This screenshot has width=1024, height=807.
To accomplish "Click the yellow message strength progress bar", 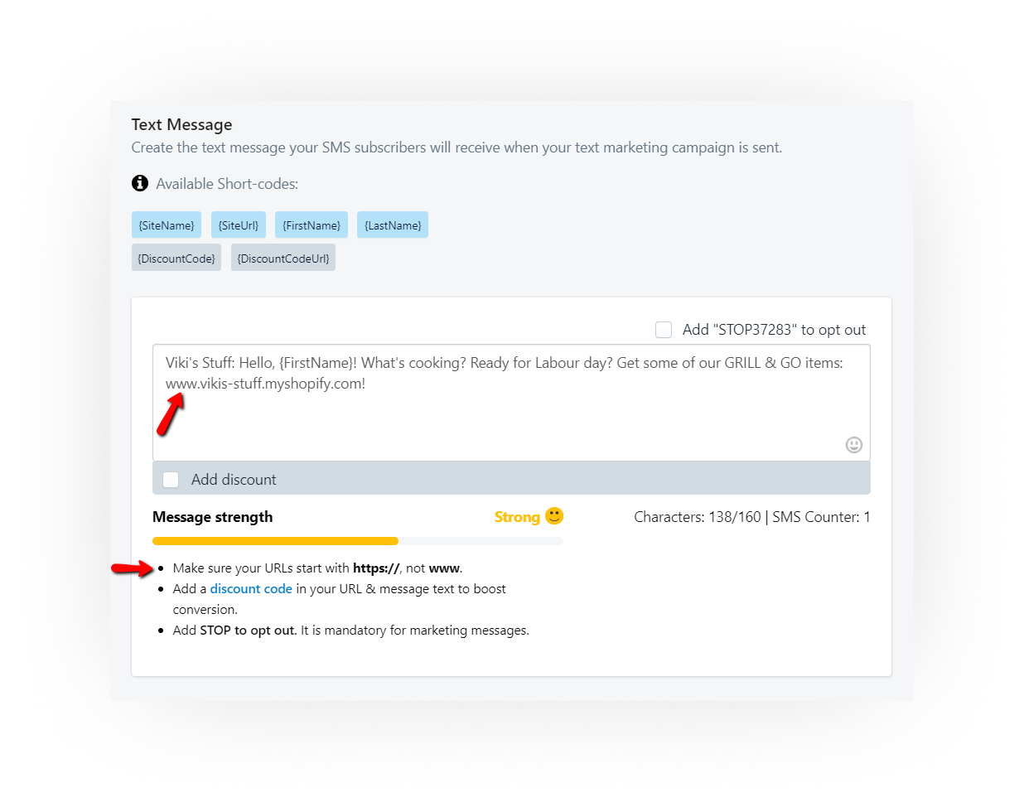I will (x=275, y=541).
